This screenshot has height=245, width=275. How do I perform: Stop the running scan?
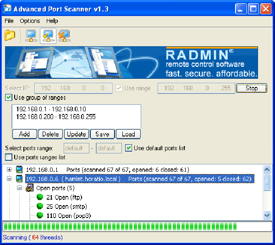[x=252, y=88]
